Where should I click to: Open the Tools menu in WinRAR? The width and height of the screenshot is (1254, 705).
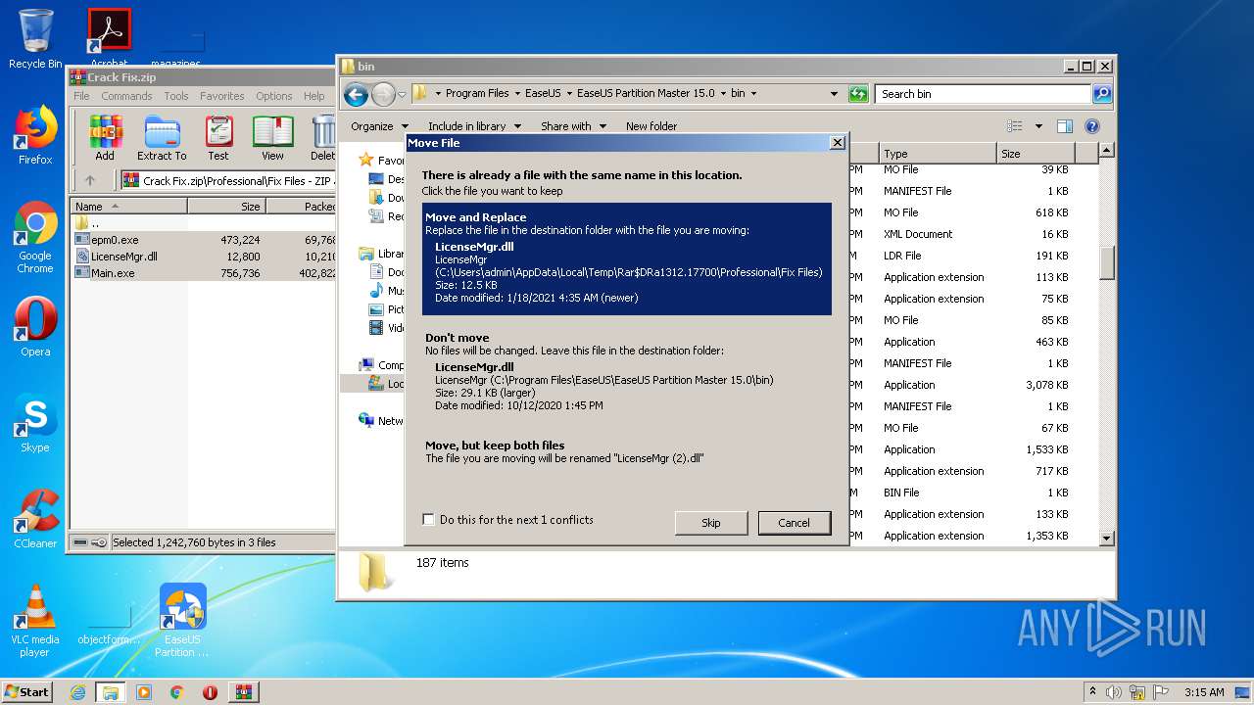[x=176, y=96]
